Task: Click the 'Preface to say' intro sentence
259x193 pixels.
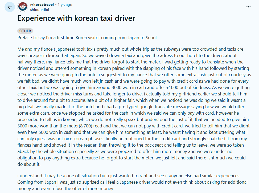Action: 87,38
